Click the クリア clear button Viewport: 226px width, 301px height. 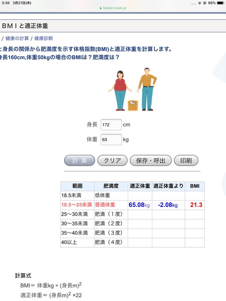(113, 160)
